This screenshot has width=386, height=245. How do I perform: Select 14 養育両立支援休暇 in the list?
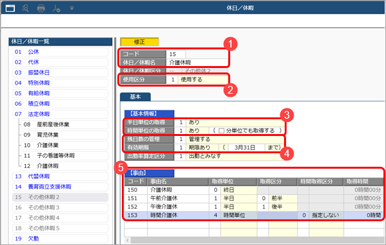click(x=60, y=187)
